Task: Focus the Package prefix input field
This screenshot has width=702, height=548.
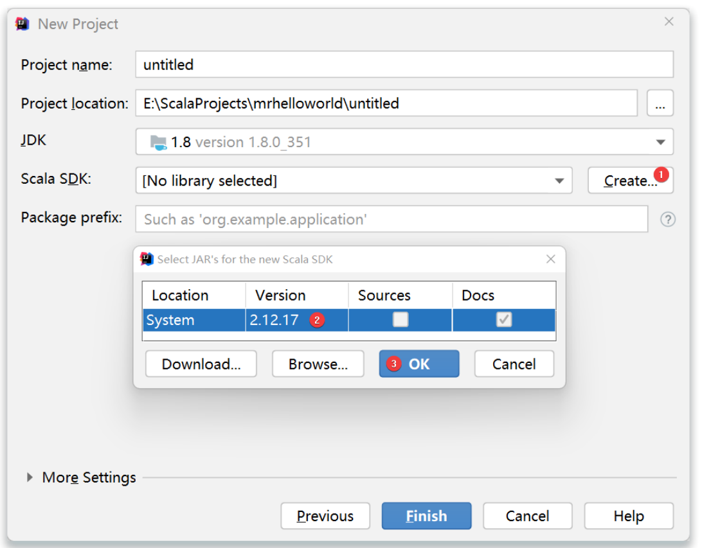Action: pos(392,219)
